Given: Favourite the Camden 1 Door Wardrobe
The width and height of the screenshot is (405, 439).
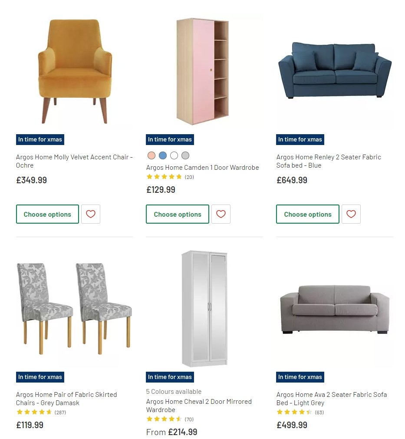Looking at the screenshot, I should click(221, 214).
